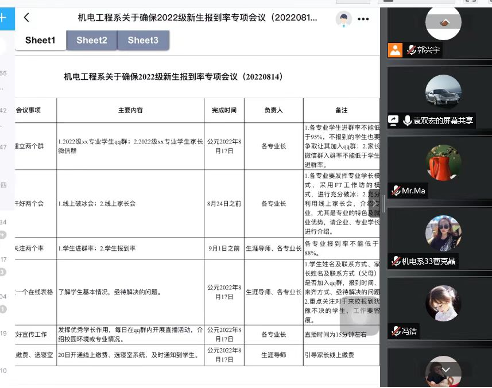Open the three-dot more options menu
492x388 pixels.
363,19
